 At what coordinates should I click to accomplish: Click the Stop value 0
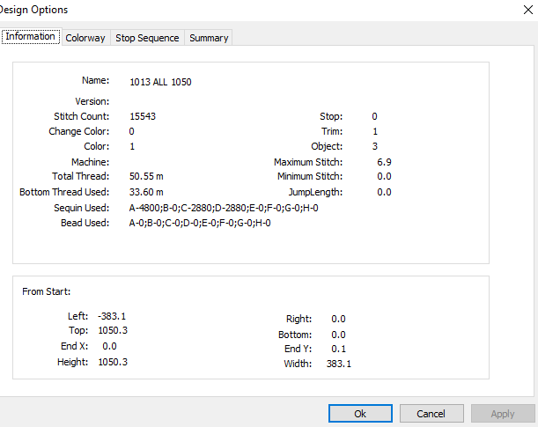point(374,116)
